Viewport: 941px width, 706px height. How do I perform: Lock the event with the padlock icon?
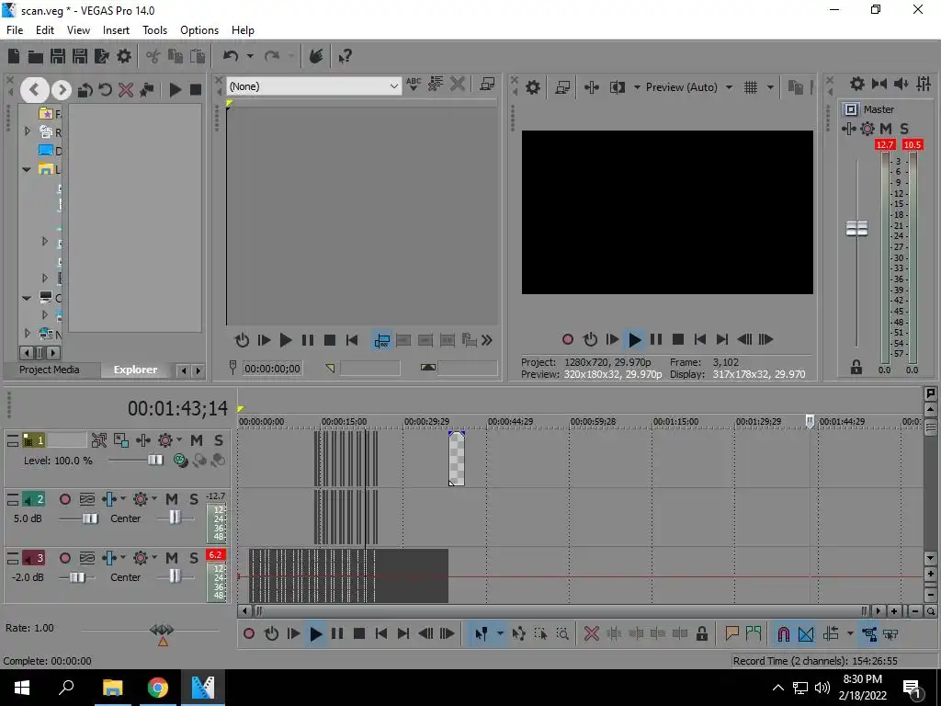tap(701, 634)
